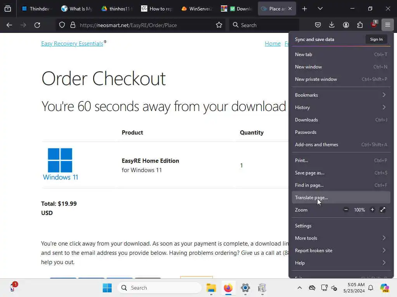Image resolution: width=397 pixels, height=297 pixels.
Task: Close the hamburger application menu button
Action: point(388,25)
